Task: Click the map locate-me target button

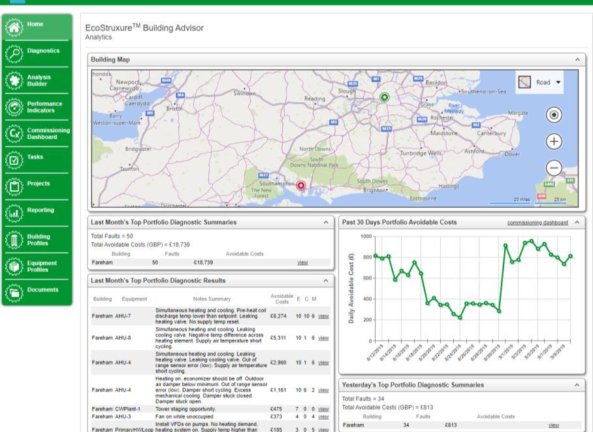Action: point(554,115)
